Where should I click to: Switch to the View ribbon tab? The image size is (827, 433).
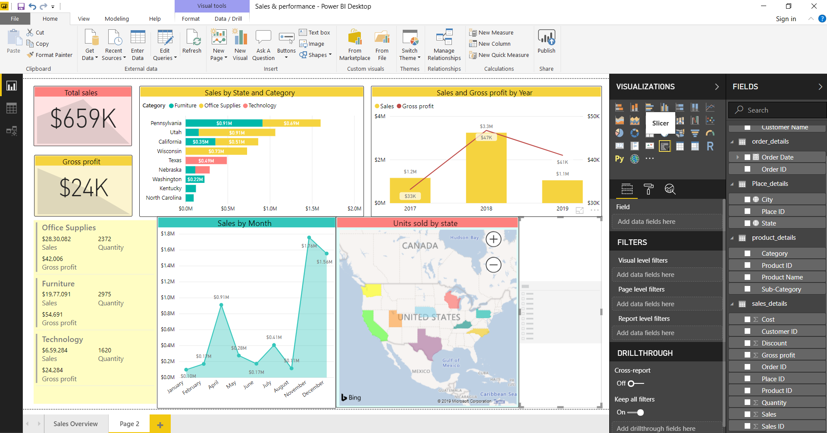click(84, 19)
